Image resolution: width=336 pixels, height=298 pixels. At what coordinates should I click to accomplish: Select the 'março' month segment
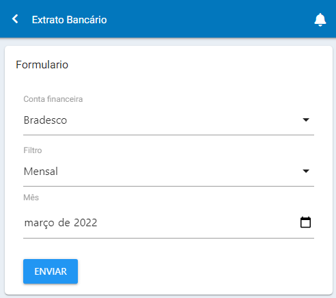point(40,223)
